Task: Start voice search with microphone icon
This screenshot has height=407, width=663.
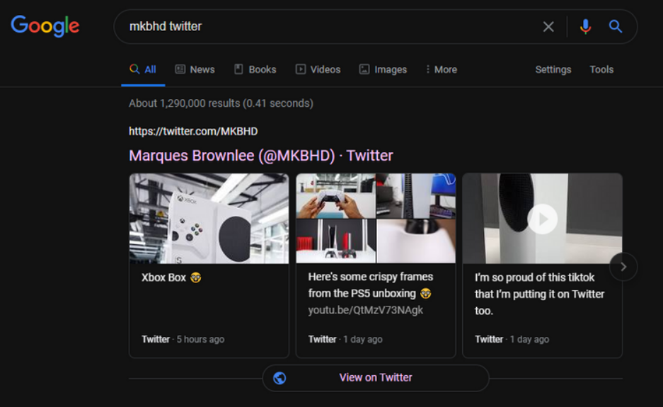Action: click(x=585, y=27)
